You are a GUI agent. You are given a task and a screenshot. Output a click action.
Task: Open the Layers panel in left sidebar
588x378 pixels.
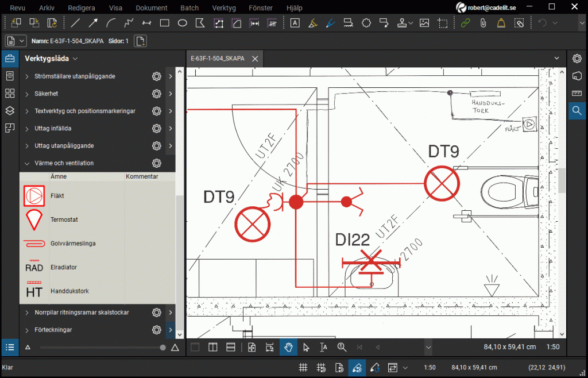pos(9,110)
